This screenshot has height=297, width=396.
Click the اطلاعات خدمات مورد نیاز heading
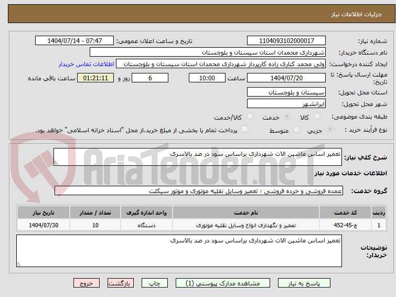[350, 173]
